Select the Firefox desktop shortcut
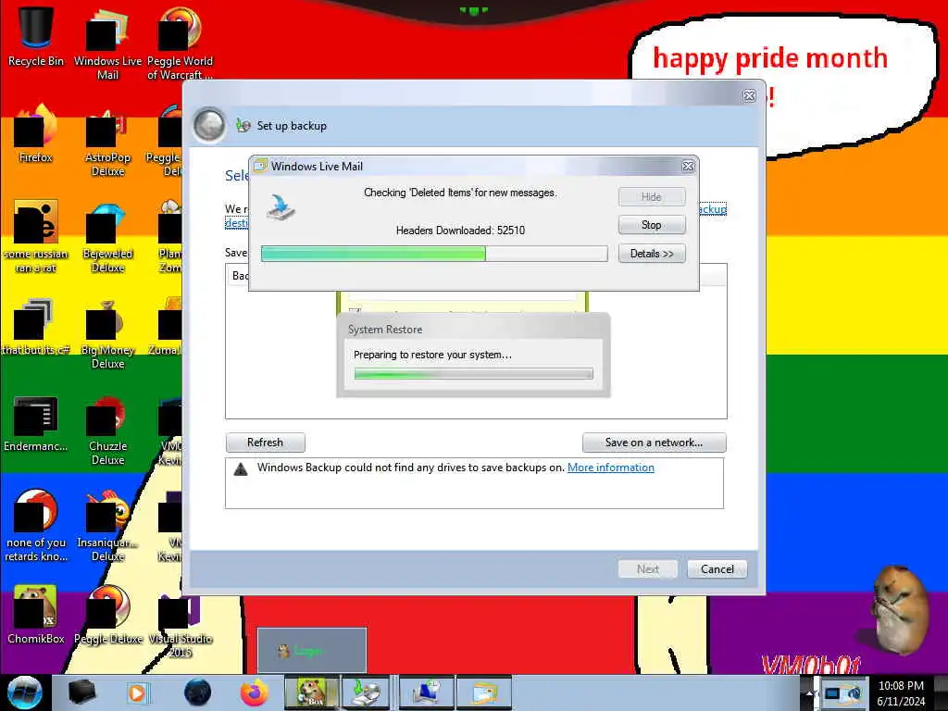Image resolution: width=948 pixels, height=711 pixels. click(36, 134)
